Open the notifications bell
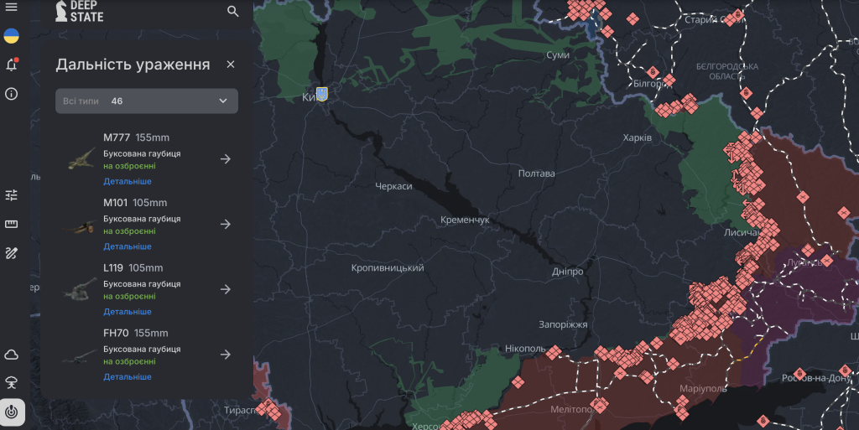The image size is (859, 430). tap(12, 65)
